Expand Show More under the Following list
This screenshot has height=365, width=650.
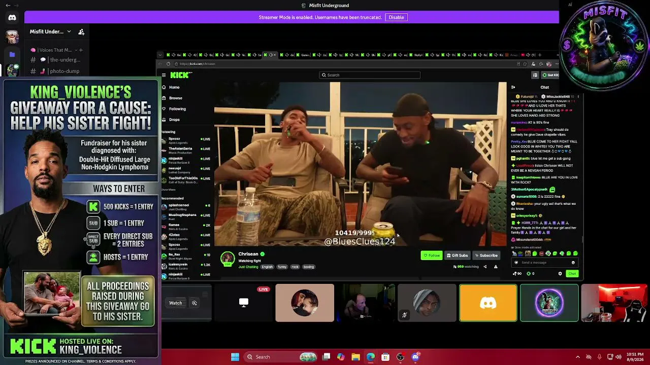click(168, 190)
